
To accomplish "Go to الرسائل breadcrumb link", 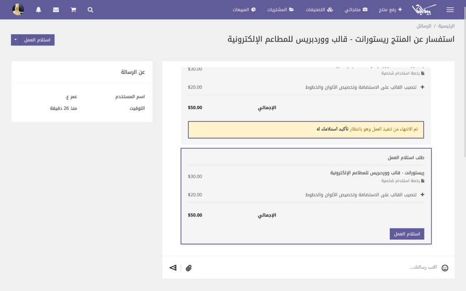I will [424, 26].
